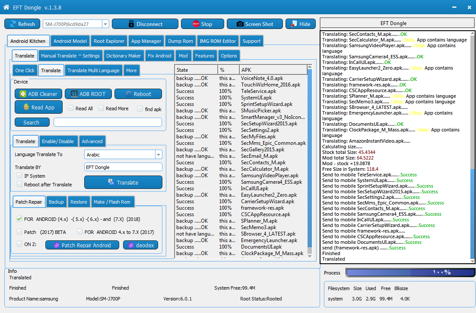Image resolution: width=476 pixels, height=313 pixels.
Task: Click the Disconnect button
Action: click(145, 24)
